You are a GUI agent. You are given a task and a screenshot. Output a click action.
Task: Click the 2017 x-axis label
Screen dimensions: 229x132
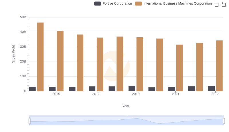tap(96, 94)
